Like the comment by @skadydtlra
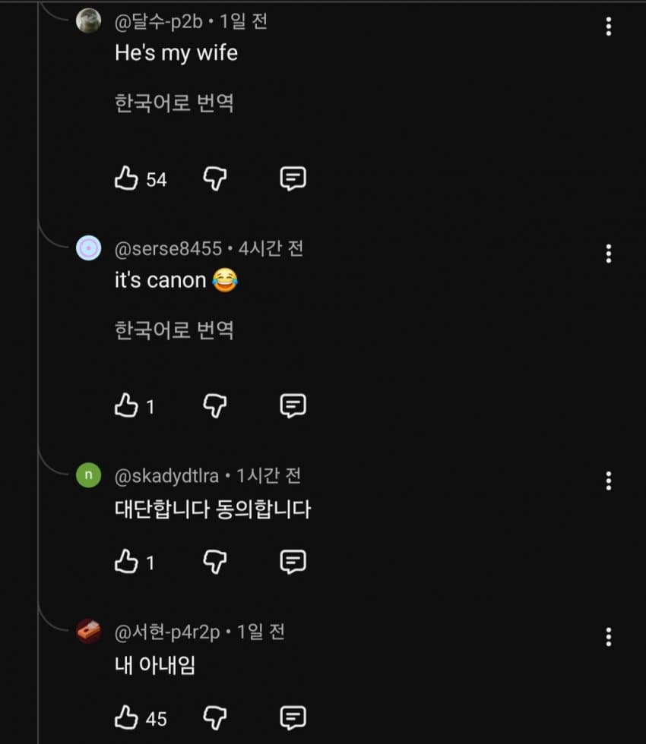The height and width of the screenshot is (744, 646). click(x=126, y=562)
